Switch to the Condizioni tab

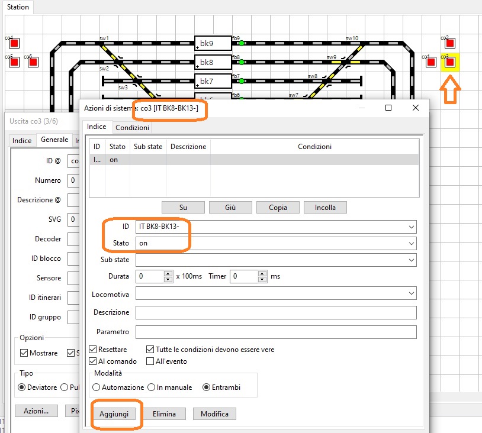pyautogui.click(x=132, y=128)
